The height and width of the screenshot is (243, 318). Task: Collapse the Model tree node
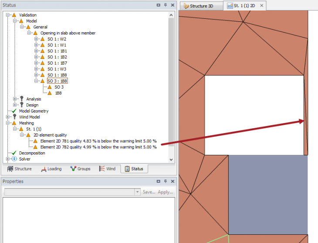(x=15, y=21)
